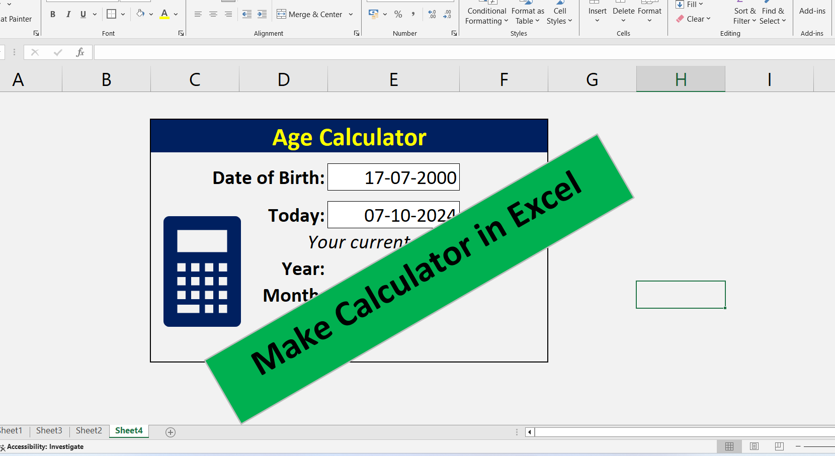Decrease the indent
The image size is (835, 456).
pos(247,14)
